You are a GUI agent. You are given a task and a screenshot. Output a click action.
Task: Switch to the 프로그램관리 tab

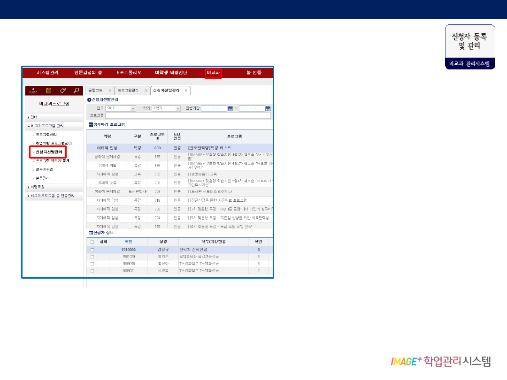(x=128, y=91)
